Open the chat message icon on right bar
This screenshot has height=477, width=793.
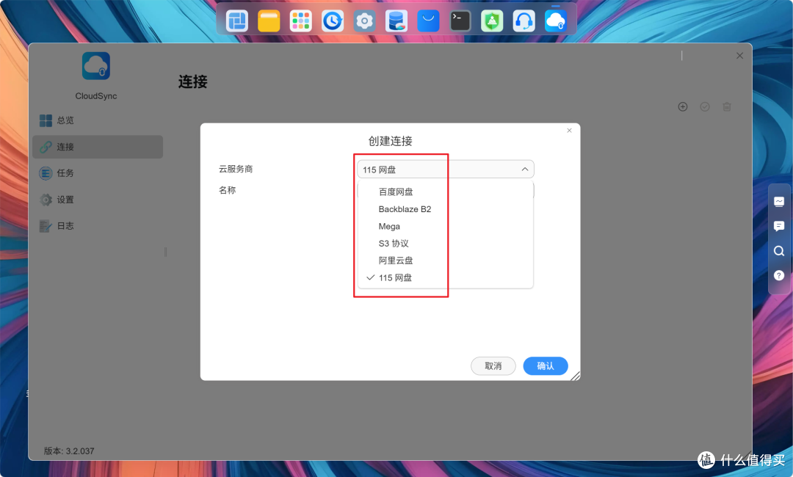[779, 226]
